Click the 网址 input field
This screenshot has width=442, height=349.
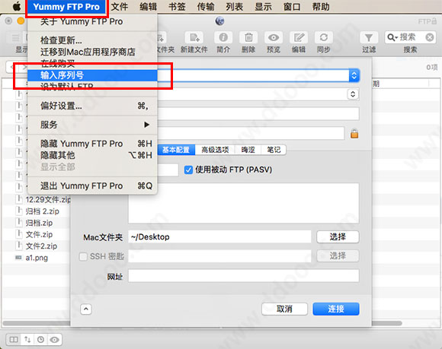(244, 276)
